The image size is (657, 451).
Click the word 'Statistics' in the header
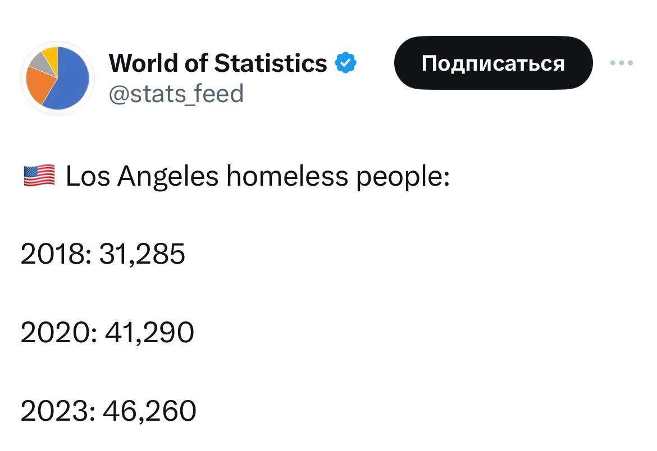[x=271, y=63]
